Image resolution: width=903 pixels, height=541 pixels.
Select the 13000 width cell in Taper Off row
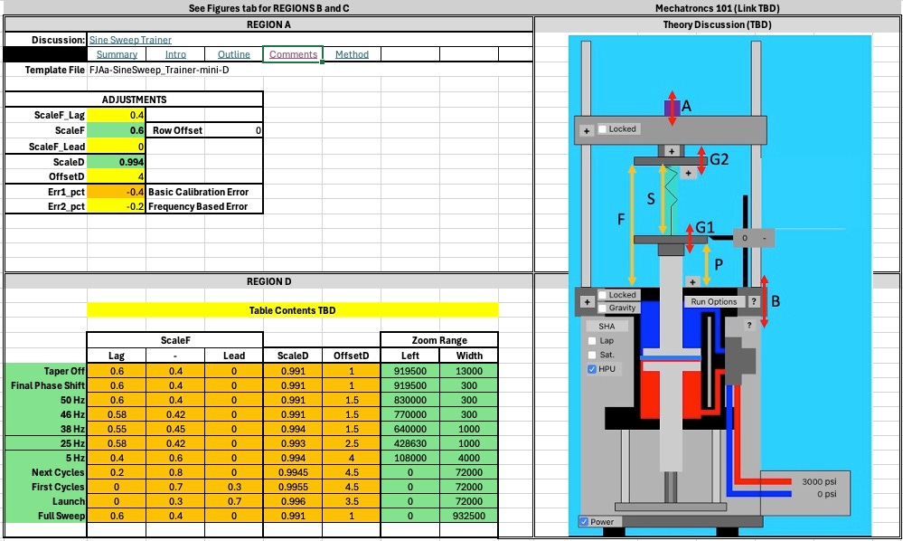click(x=469, y=371)
